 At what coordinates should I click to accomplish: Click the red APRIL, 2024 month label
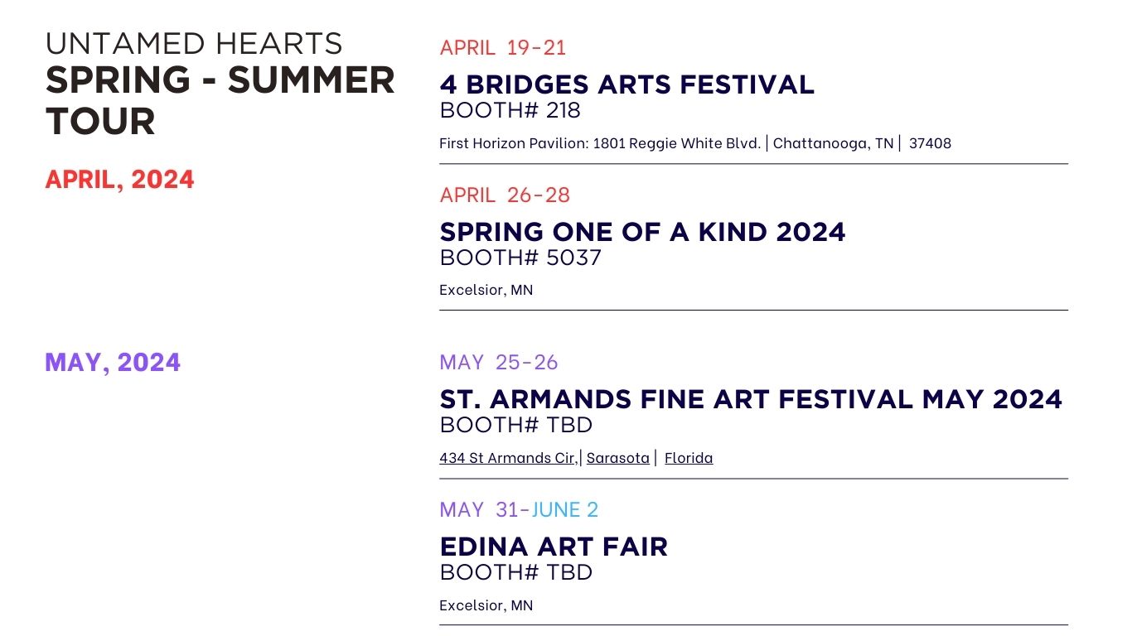point(120,179)
